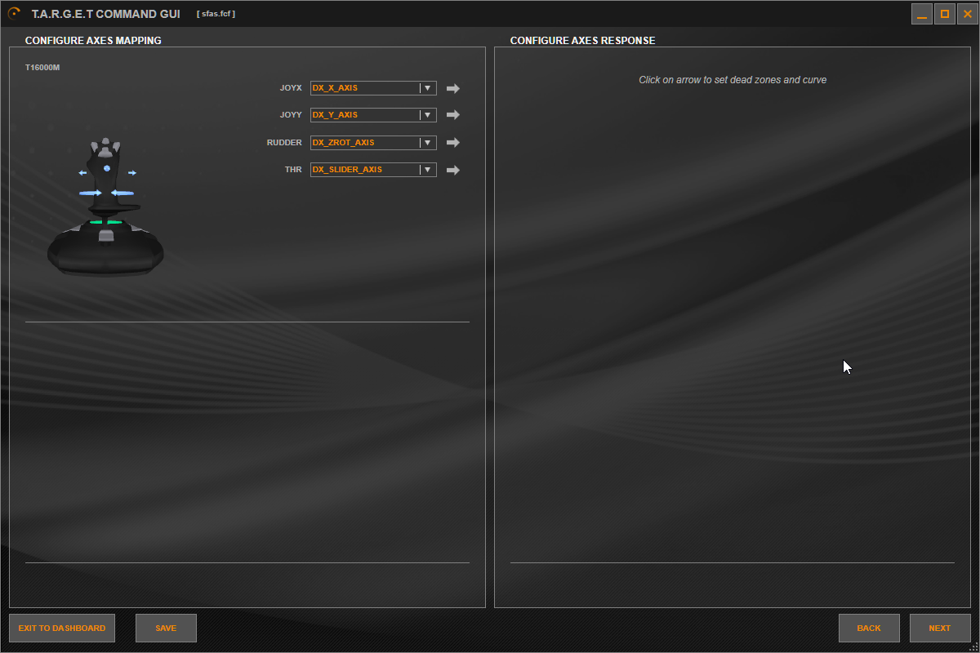Proceed with the Next button
The image size is (980, 653).
940,629
